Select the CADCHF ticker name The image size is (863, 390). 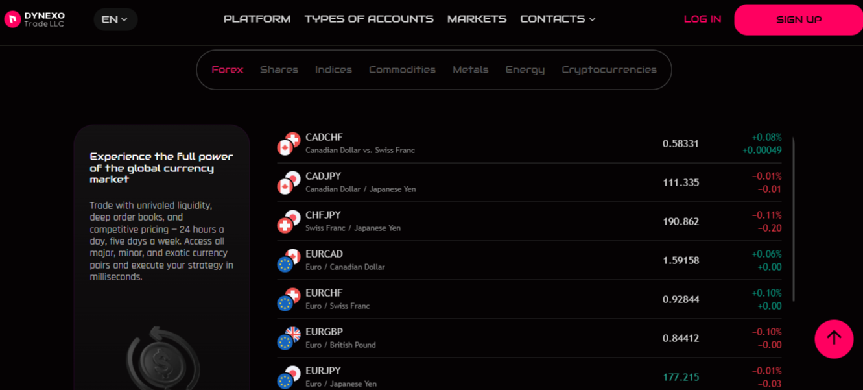tap(324, 137)
